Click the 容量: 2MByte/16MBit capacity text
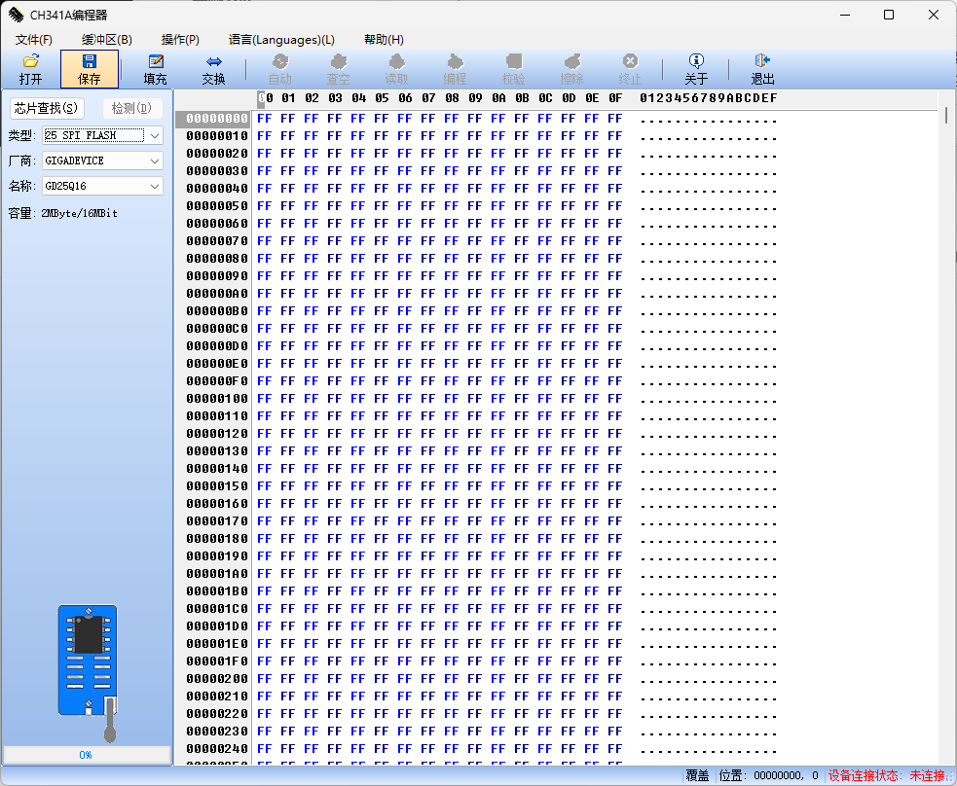957x786 pixels. pyautogui.click(x=63, y=213)
